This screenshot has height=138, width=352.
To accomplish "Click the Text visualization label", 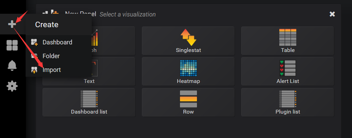I will 89,81.
